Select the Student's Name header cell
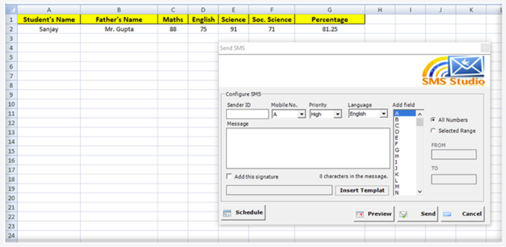 [x=49, y=20]
